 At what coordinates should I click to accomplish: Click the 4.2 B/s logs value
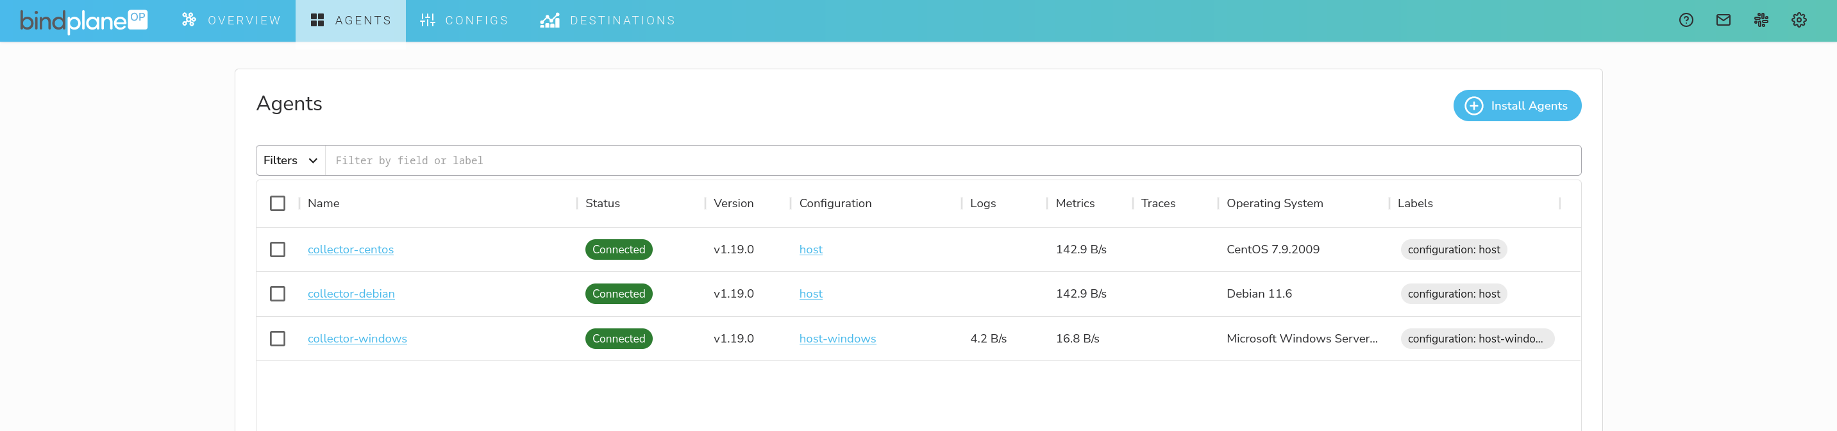tap(987, 339)
